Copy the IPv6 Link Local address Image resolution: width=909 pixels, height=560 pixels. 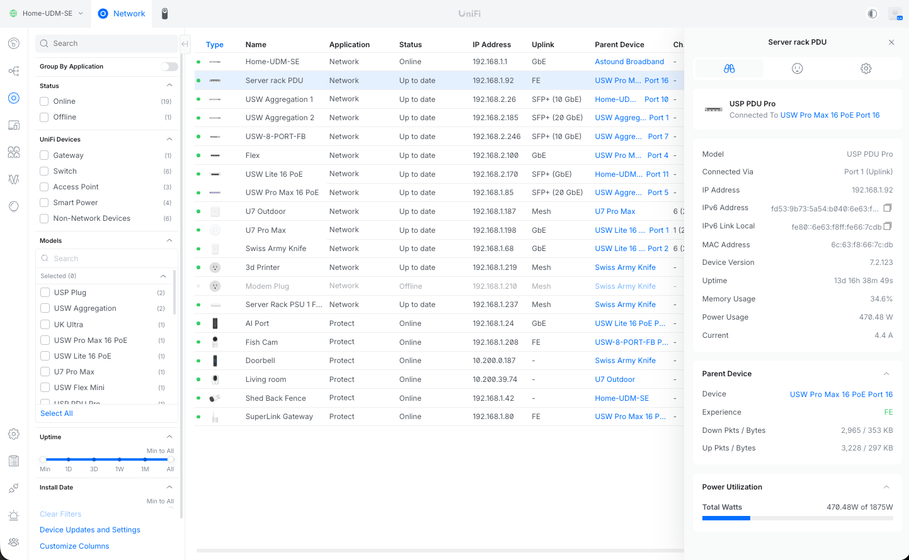tap(888, 226)
